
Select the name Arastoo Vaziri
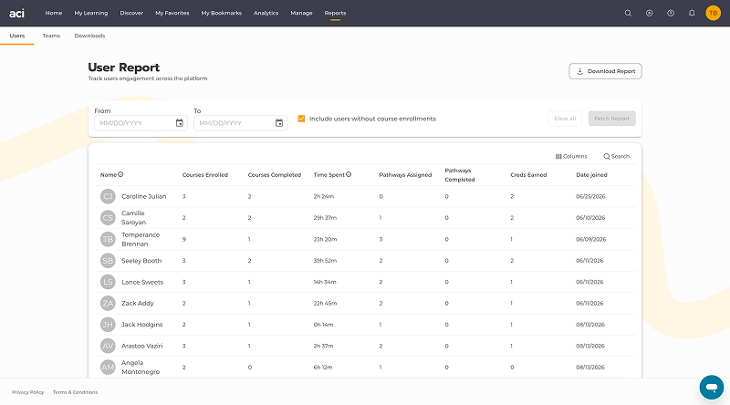coord(142,346)
